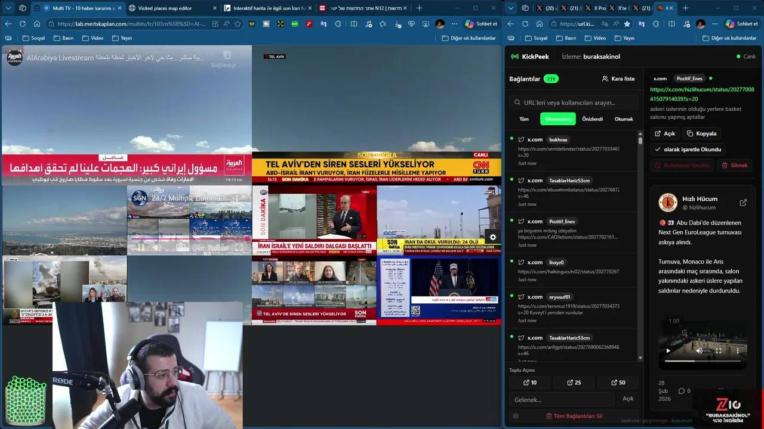Reload the Multi TV page

23,24
